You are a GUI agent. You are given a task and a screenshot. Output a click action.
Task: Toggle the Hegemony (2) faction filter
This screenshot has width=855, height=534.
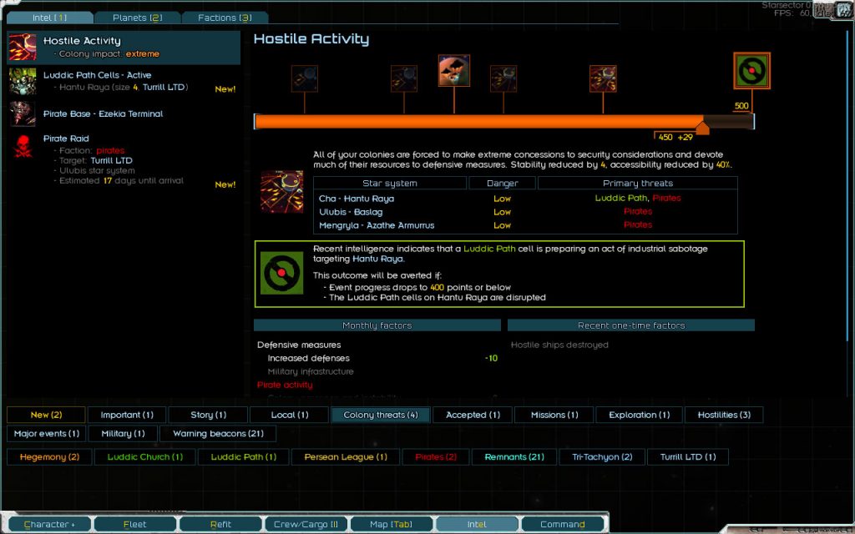click(49, 457)
